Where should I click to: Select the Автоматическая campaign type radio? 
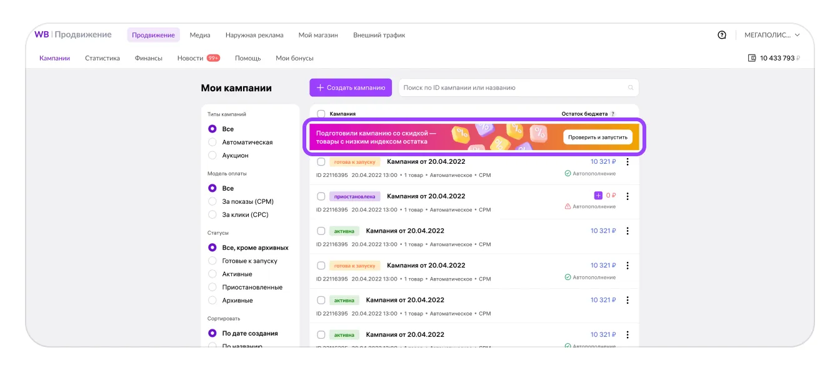pyautogui.click(x=212, y=142)
